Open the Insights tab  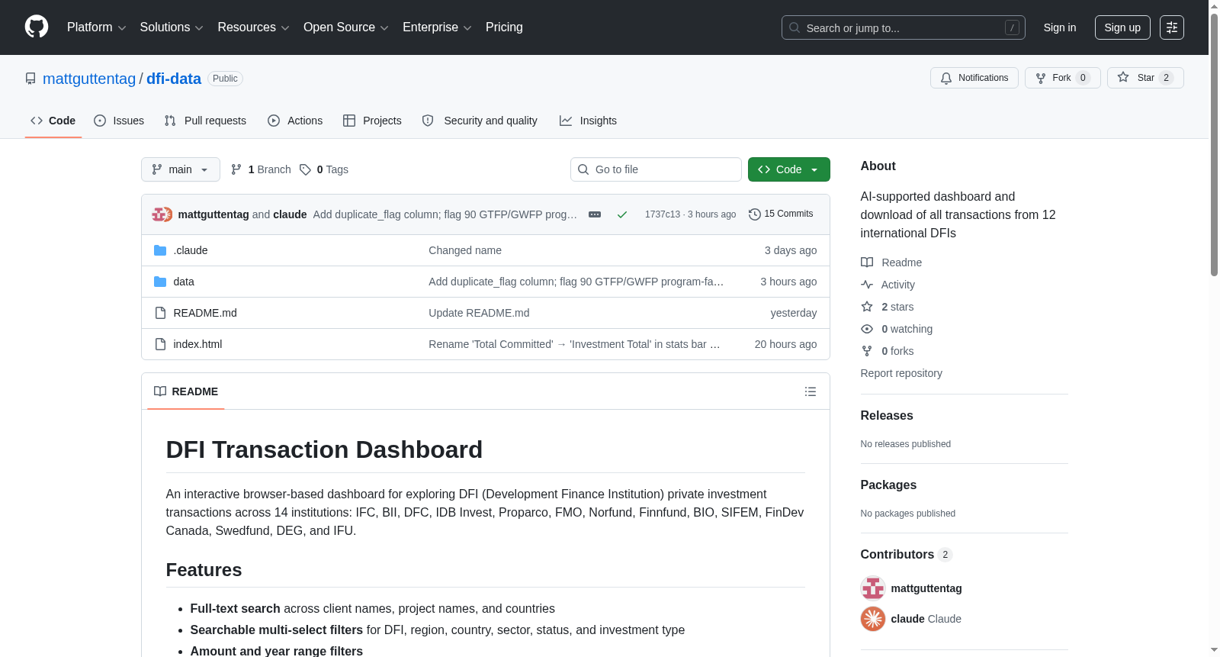click(588, 121)
